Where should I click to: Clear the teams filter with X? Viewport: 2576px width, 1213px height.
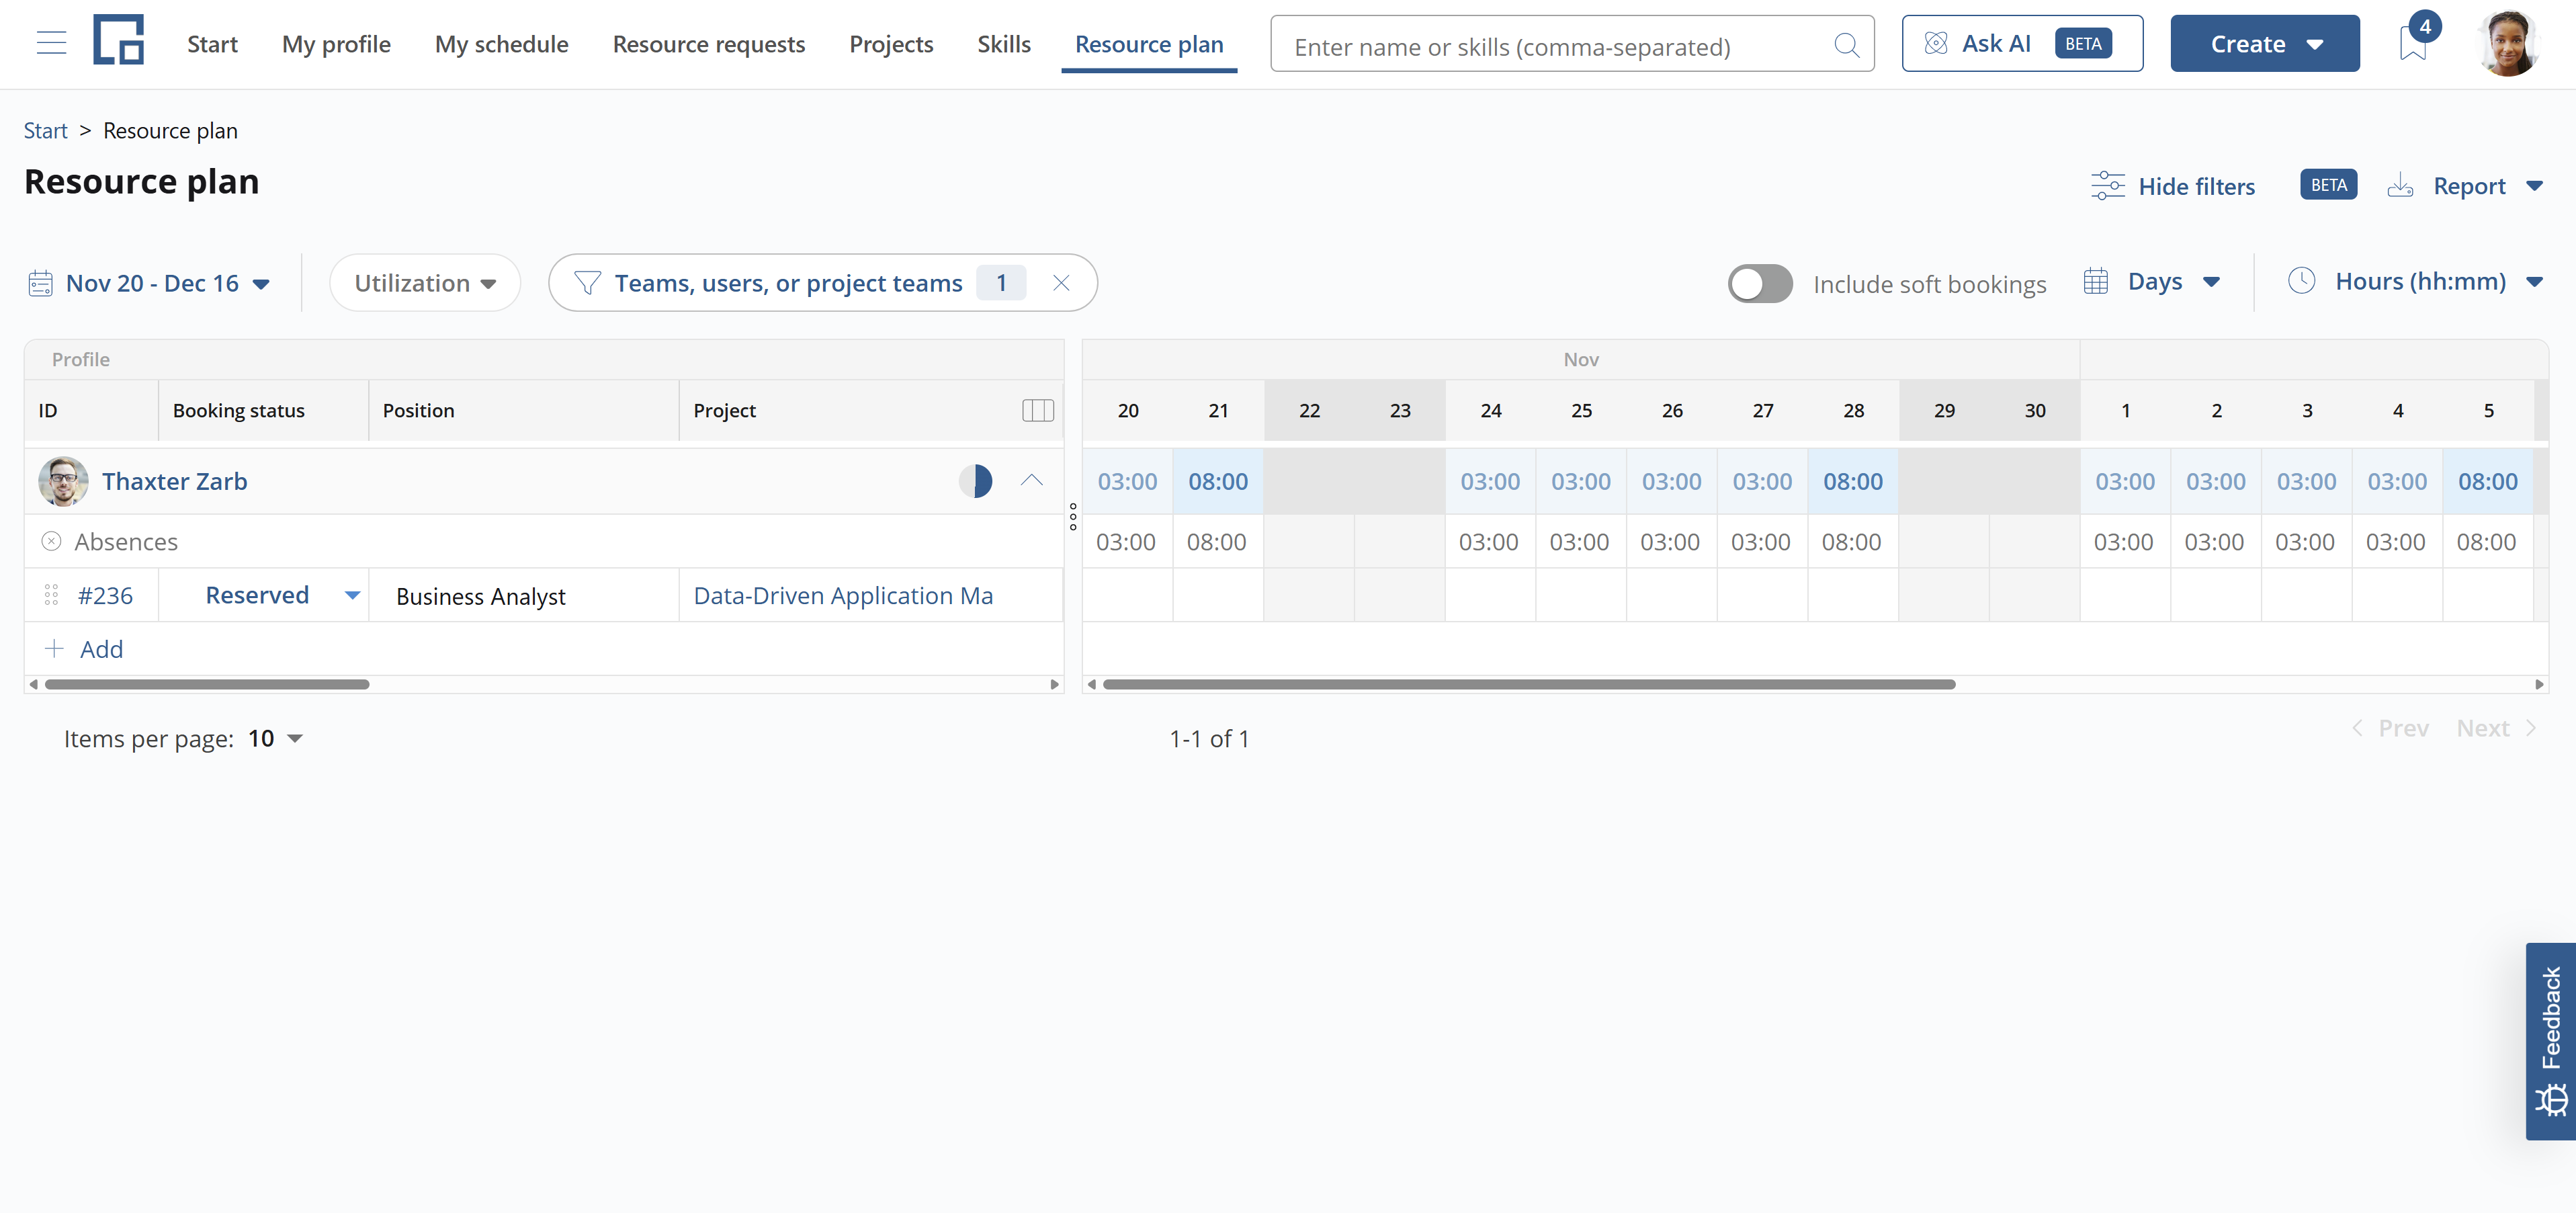pos(1062,283)
